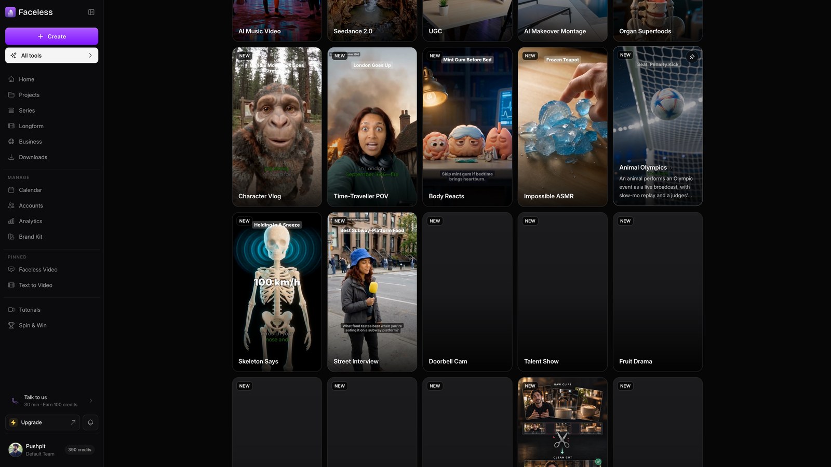Open the Seedance 2.0 template

(x=372, y=21)
